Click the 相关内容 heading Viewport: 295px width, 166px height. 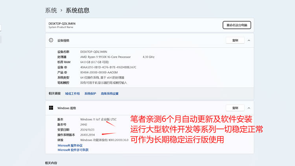pos(51,163)
